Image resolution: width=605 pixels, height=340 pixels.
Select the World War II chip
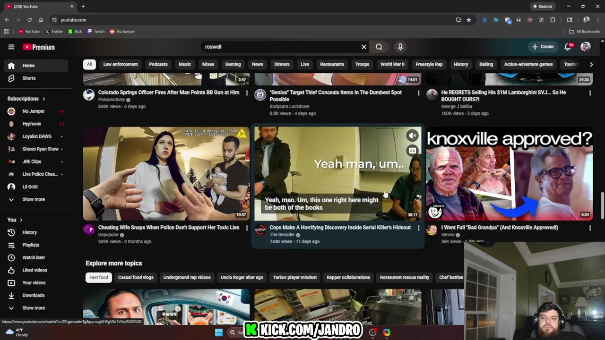[392, 64]
